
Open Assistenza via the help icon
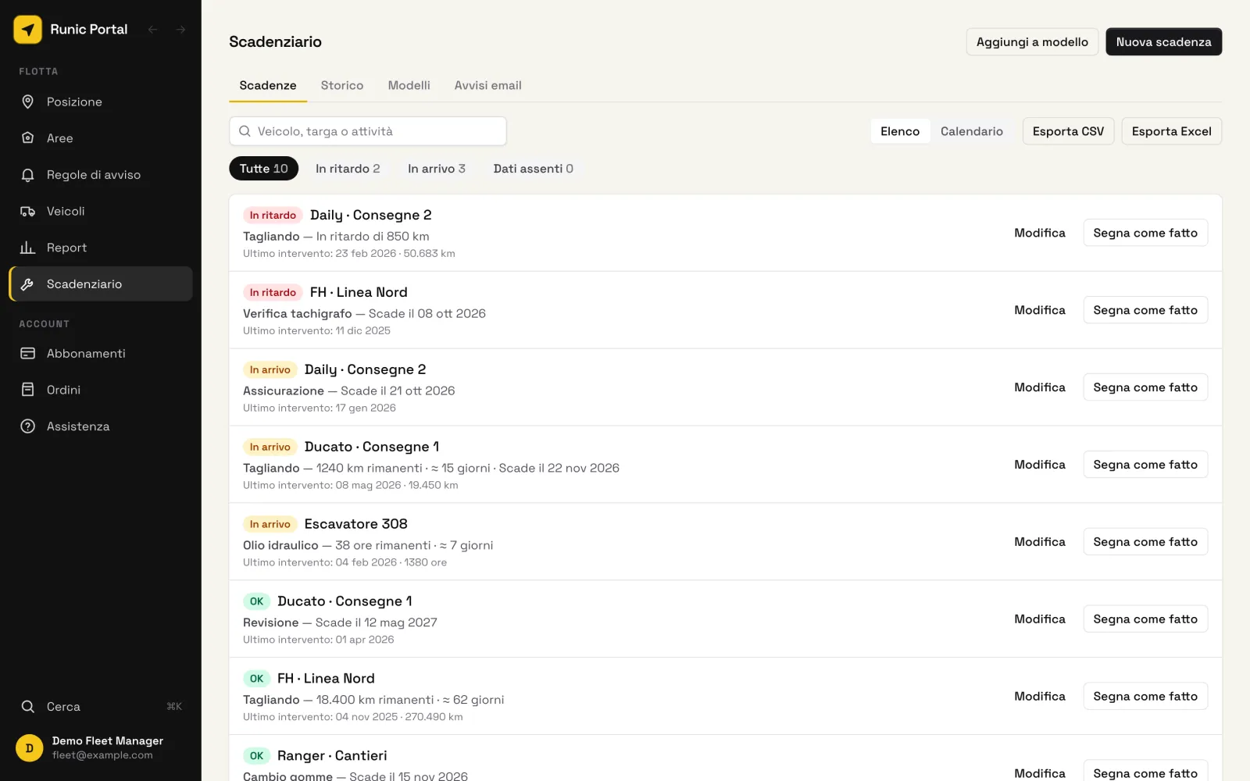point(28,426)
